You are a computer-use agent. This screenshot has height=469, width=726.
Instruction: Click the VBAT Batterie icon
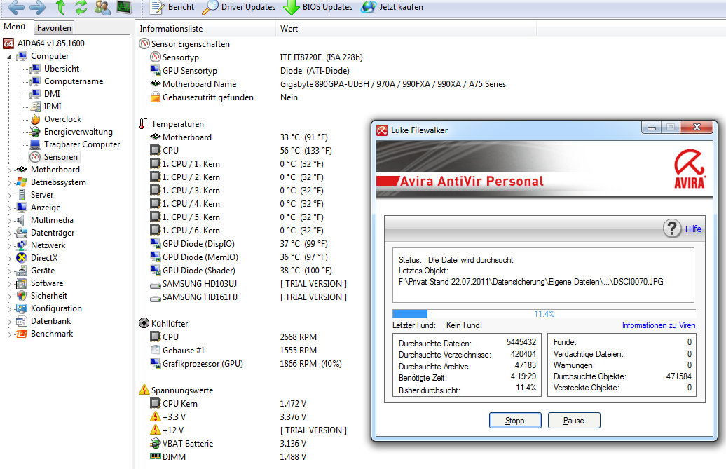[155, 443]
